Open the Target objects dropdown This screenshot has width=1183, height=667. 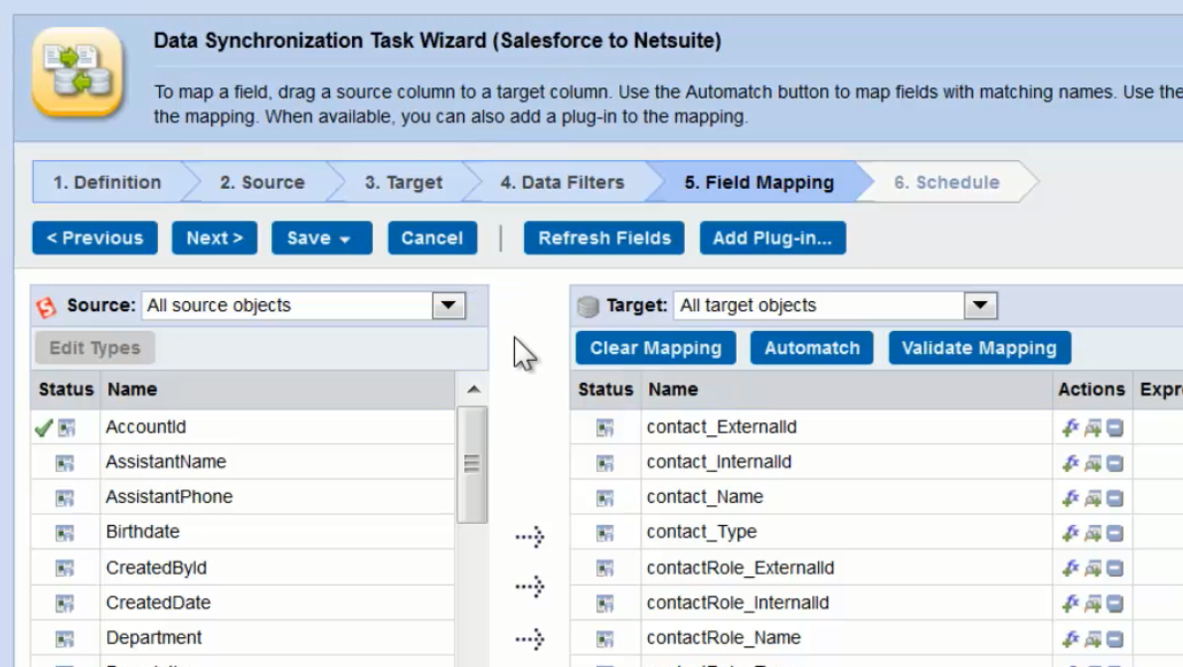[980, 305]
